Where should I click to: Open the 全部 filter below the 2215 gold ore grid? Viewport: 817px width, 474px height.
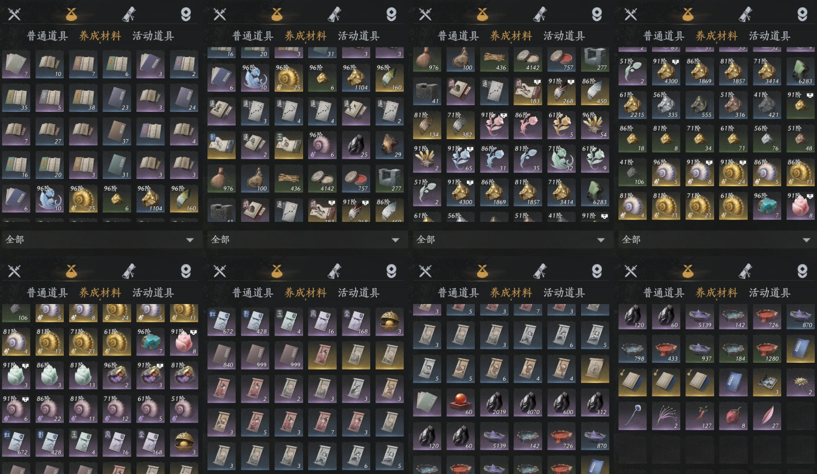pos(716,239)
